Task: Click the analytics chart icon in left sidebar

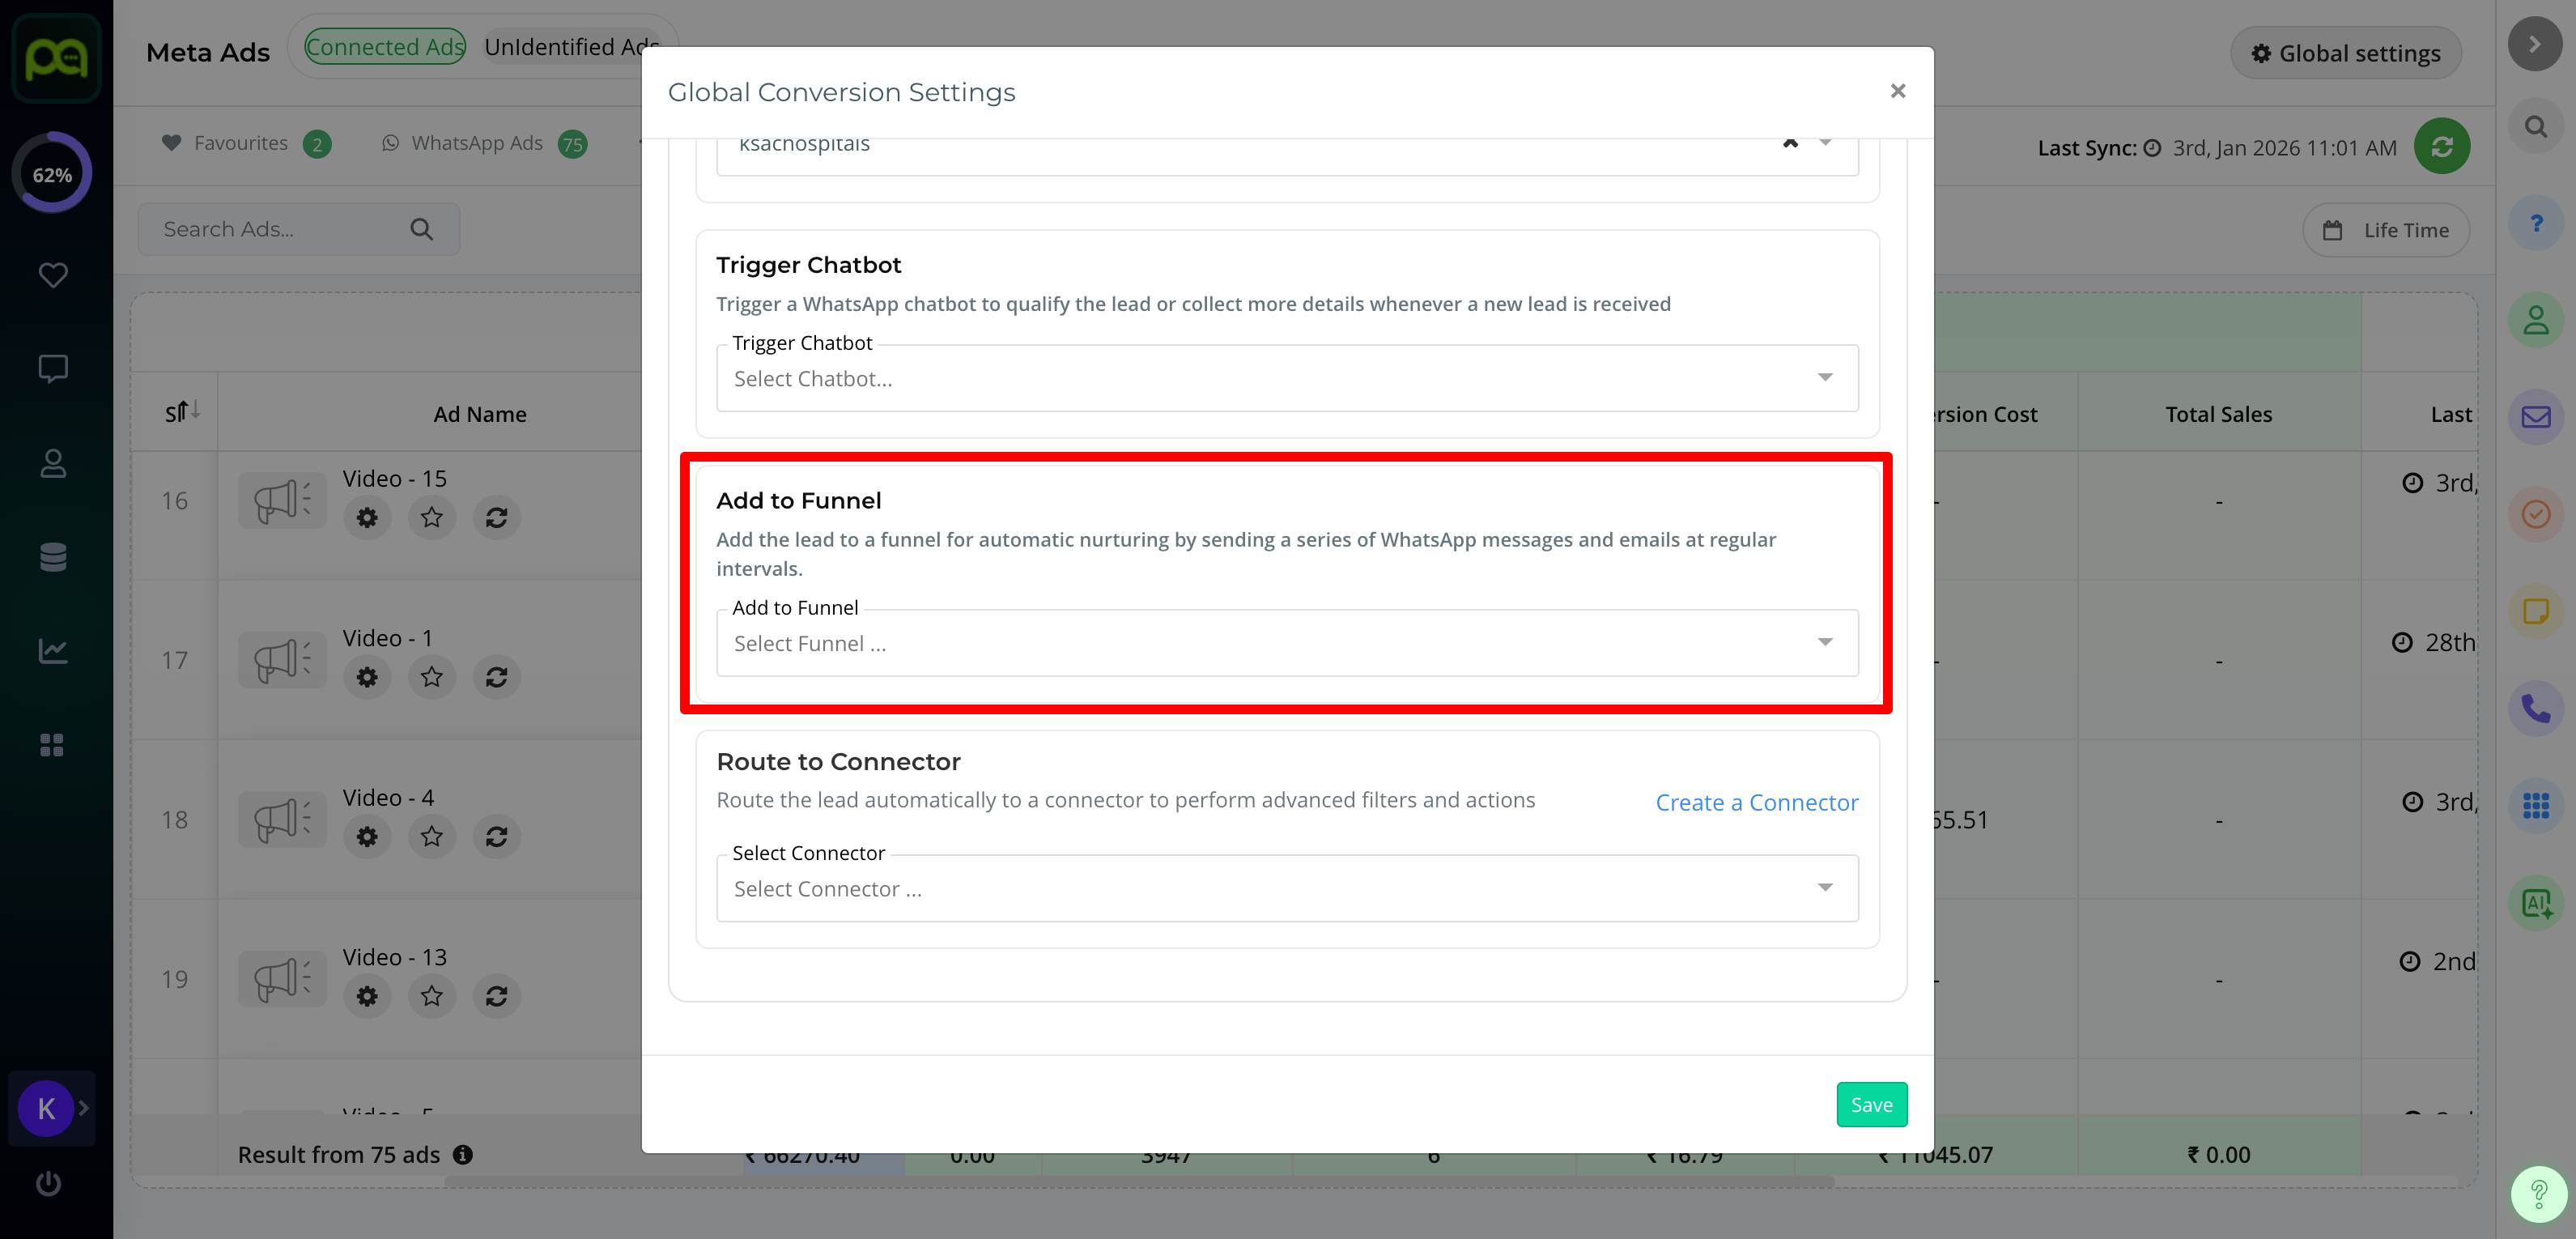Action: click(53, 651)
